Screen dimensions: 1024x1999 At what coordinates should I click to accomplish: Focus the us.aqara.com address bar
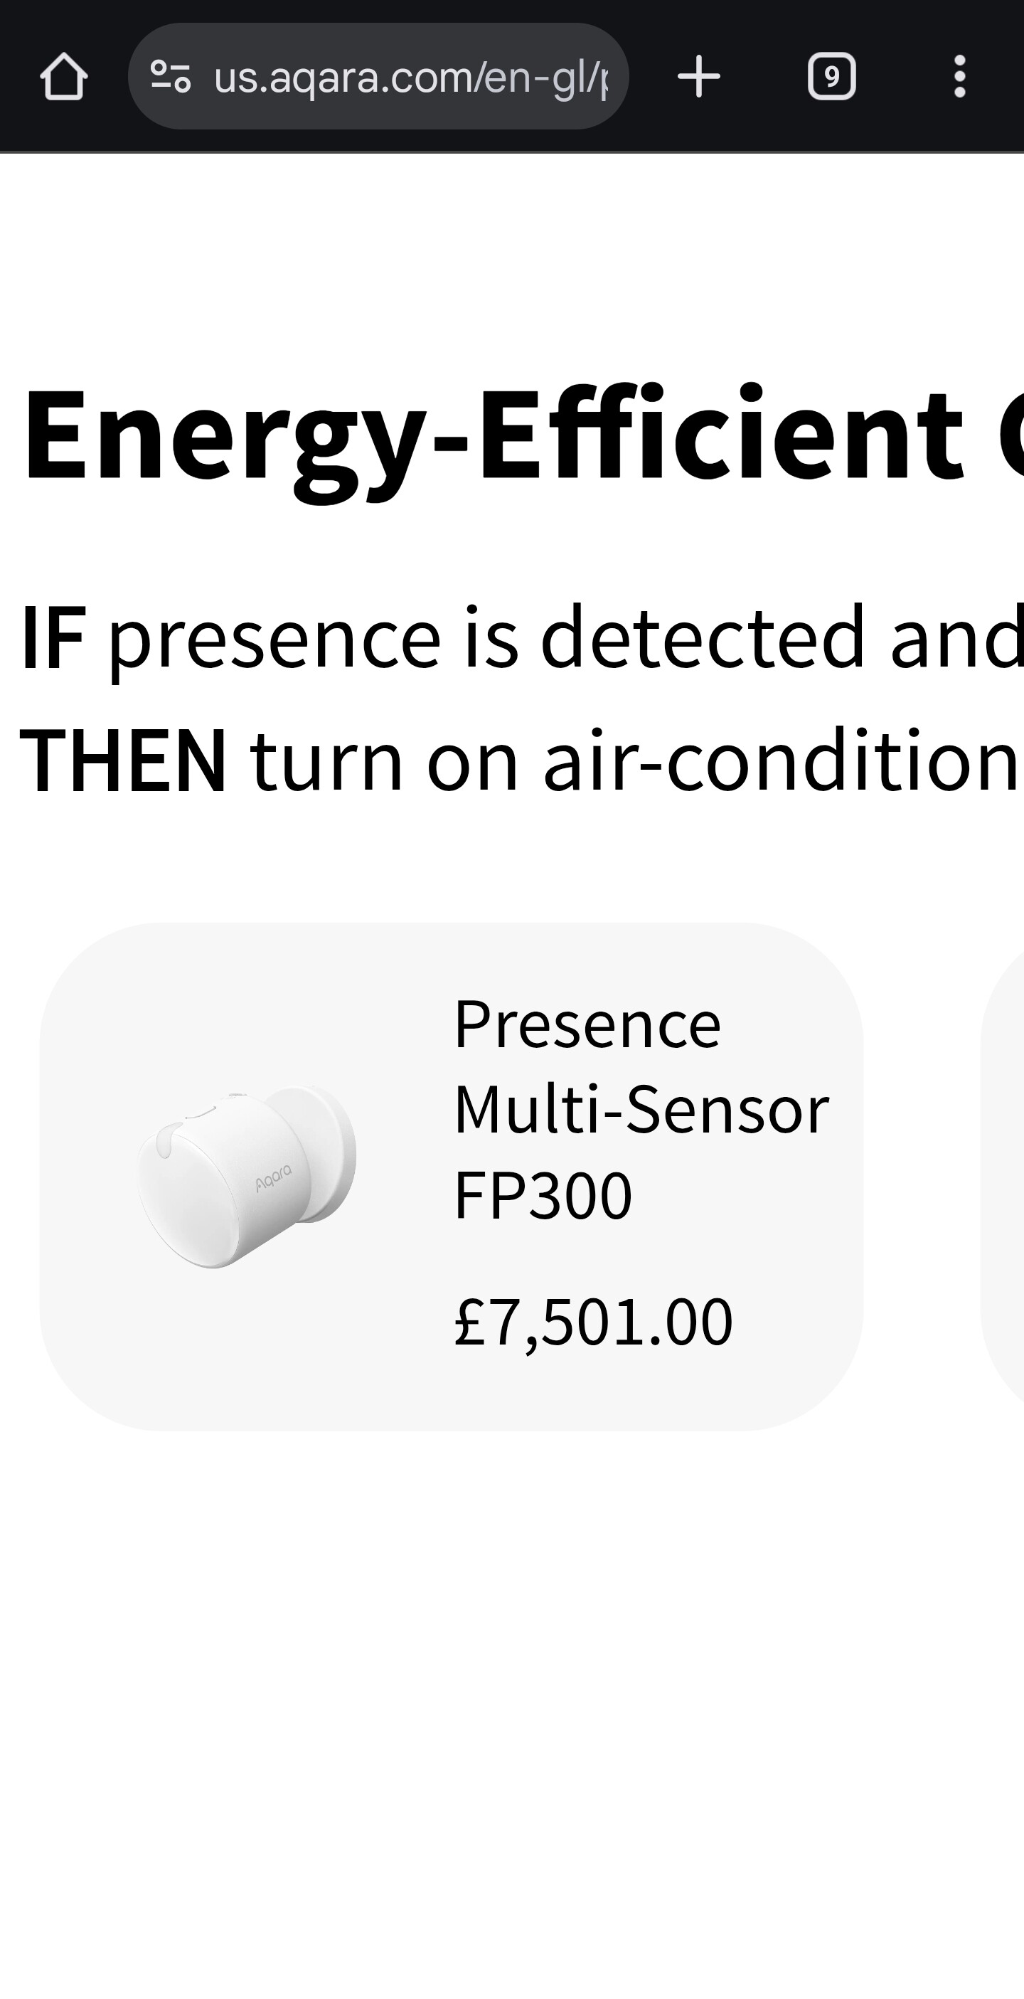pos(410,76)
